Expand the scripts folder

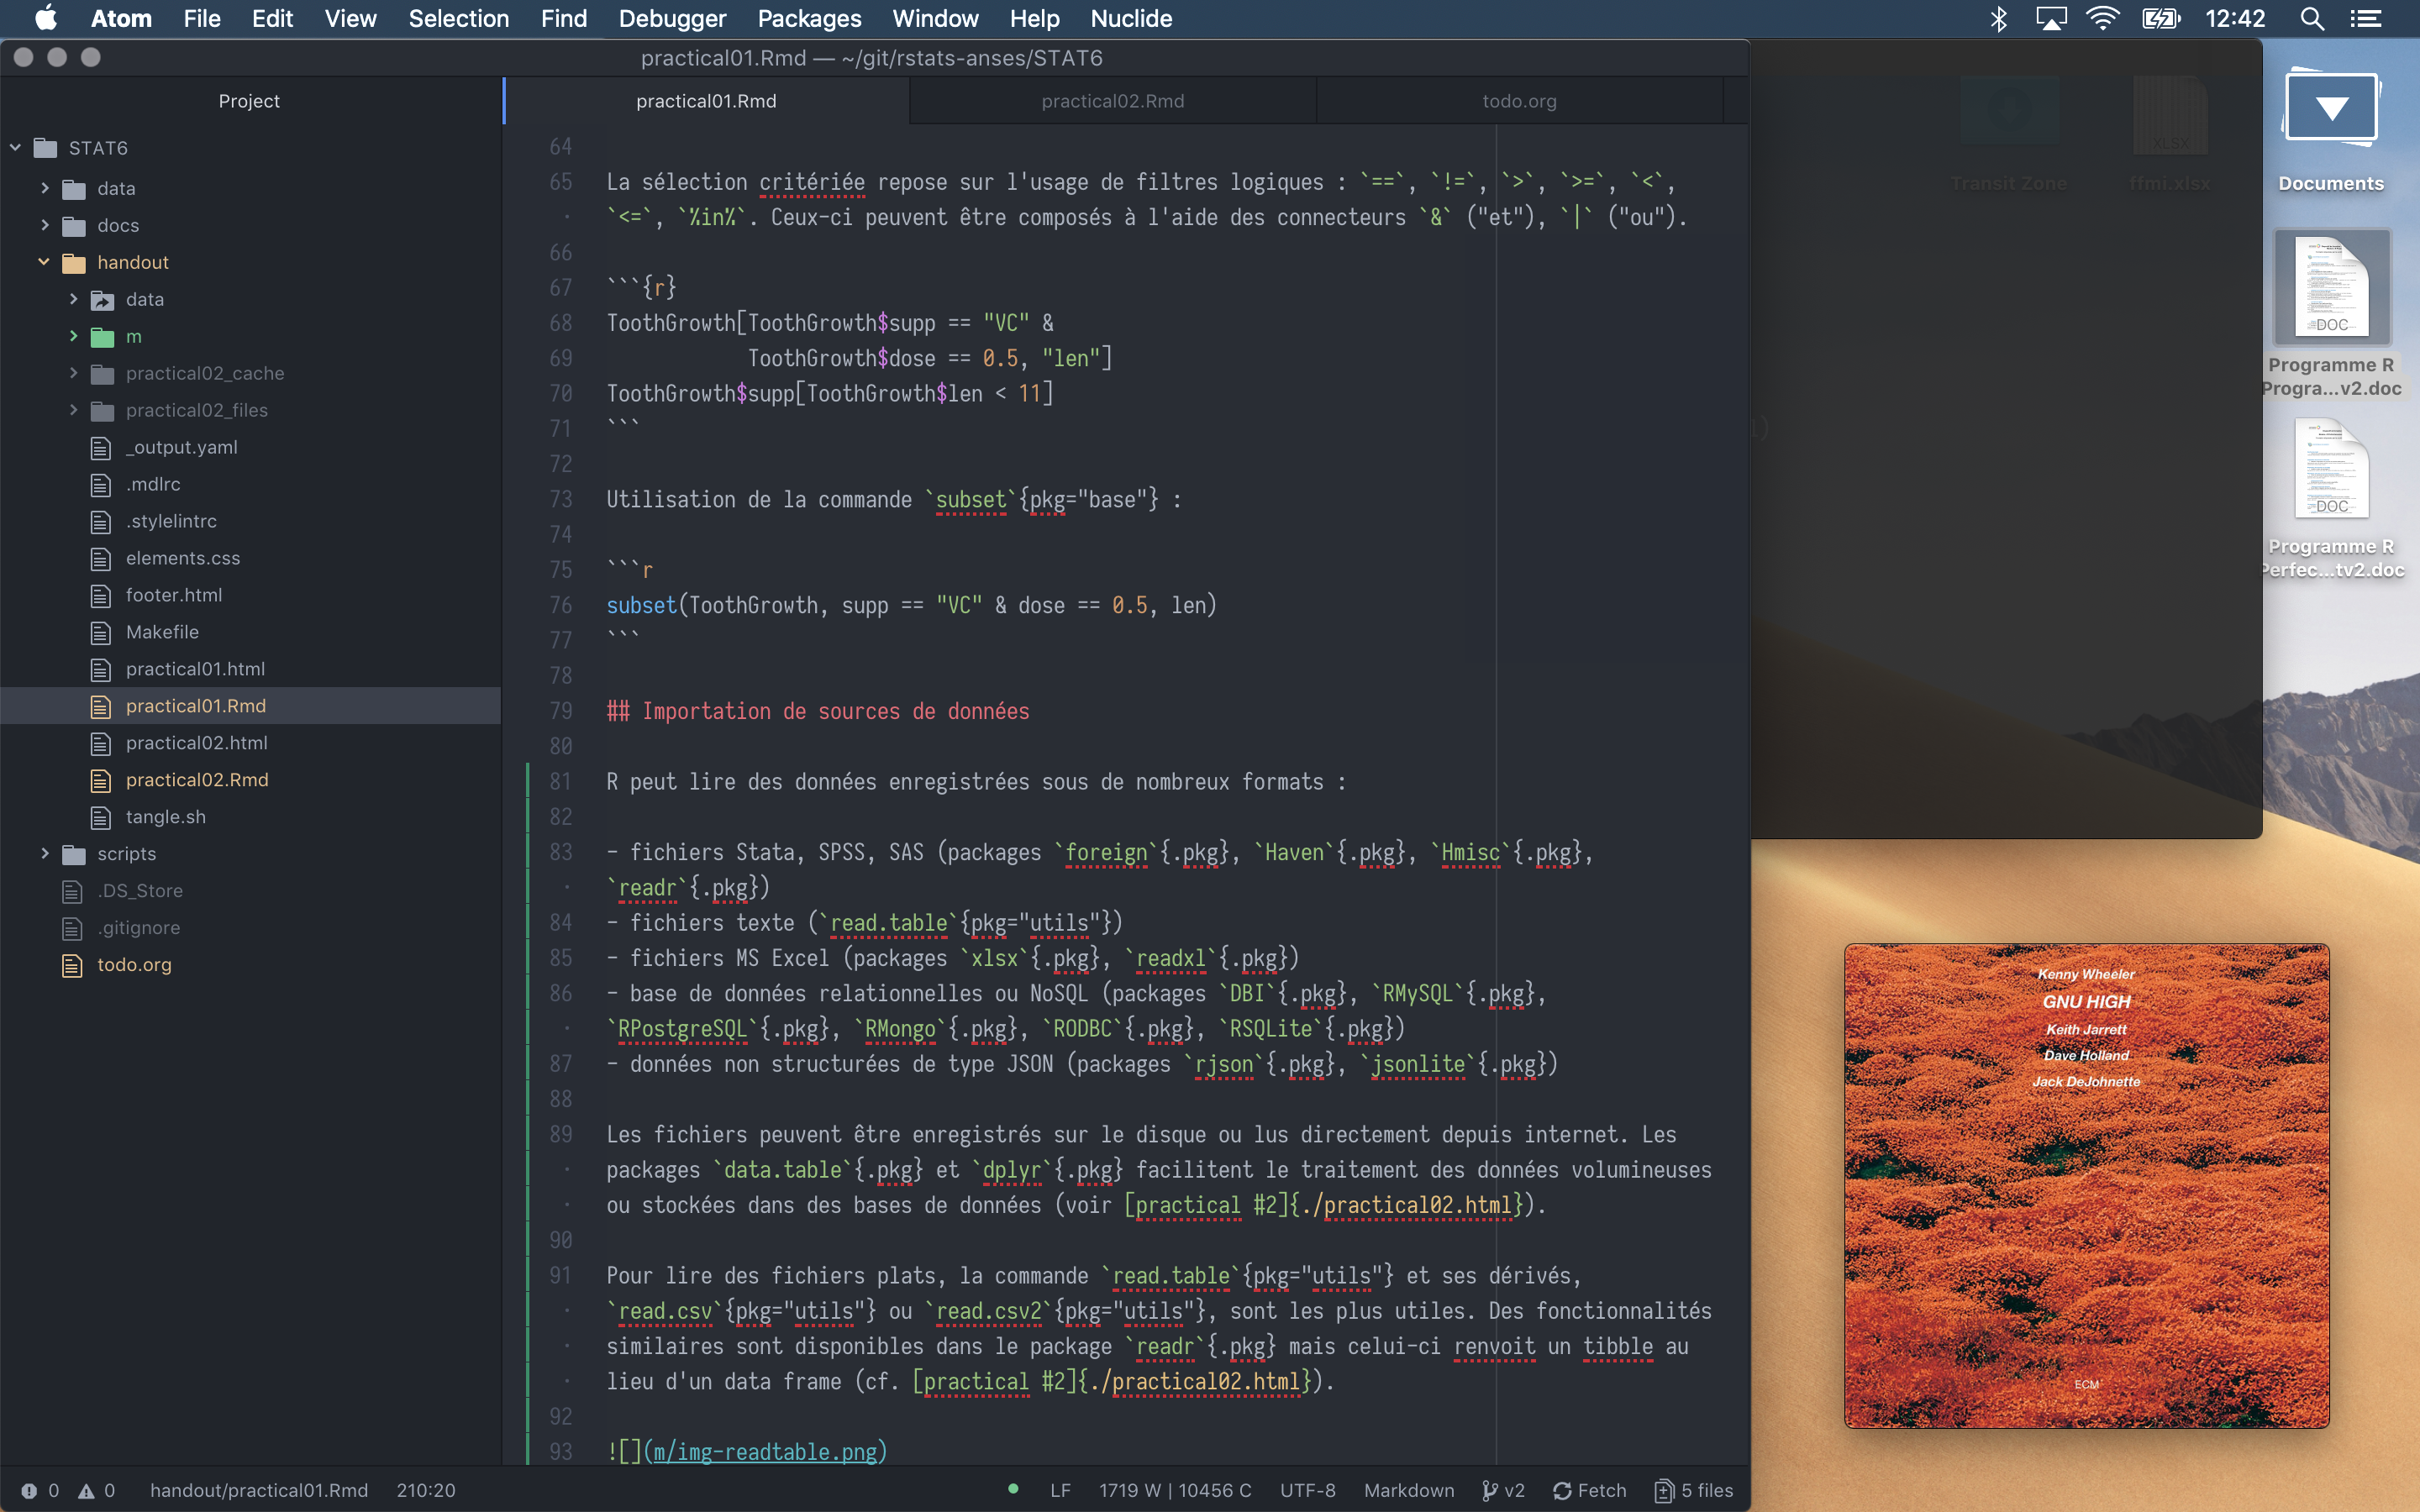pyautogui.click(x=44, y=854)
